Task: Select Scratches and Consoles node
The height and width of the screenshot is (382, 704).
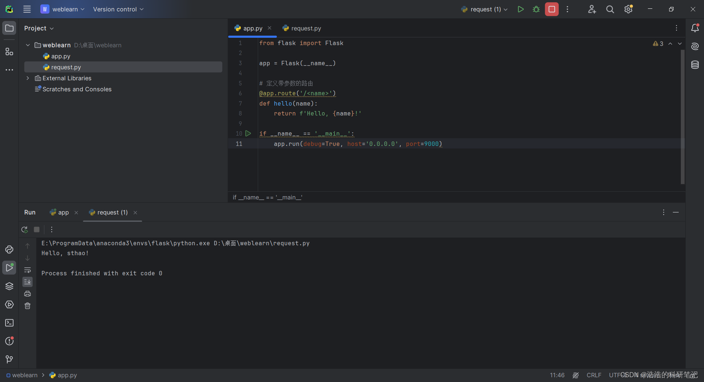Action: [73, 89]
